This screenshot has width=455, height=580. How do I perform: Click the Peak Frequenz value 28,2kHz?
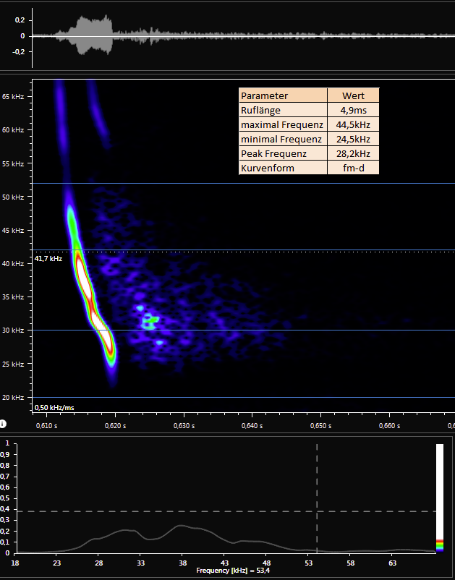tap(354, 153)
